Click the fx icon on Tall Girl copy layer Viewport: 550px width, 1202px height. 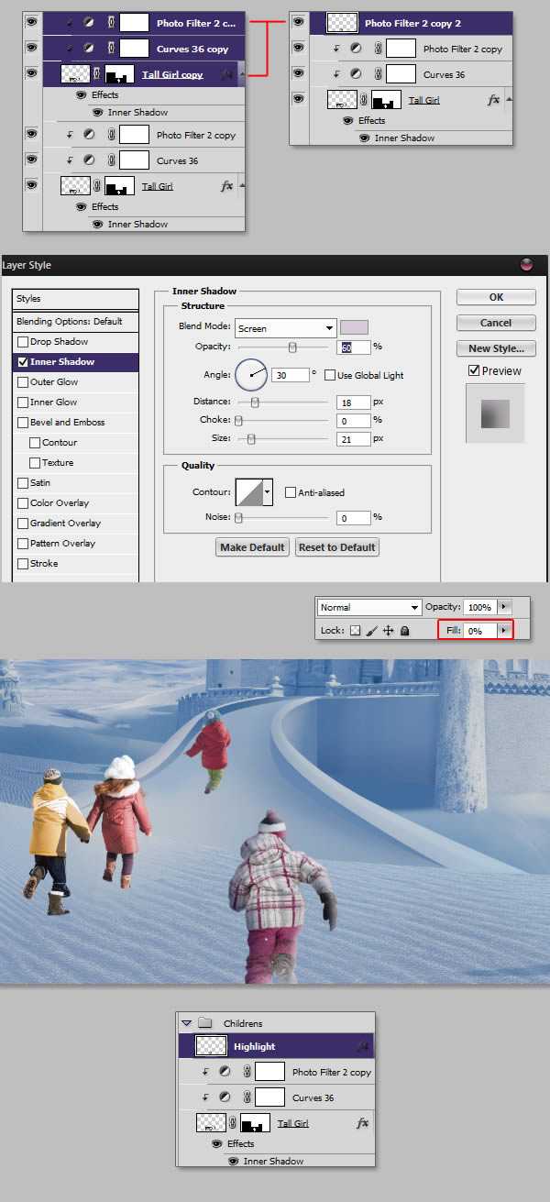pos(226,73)
